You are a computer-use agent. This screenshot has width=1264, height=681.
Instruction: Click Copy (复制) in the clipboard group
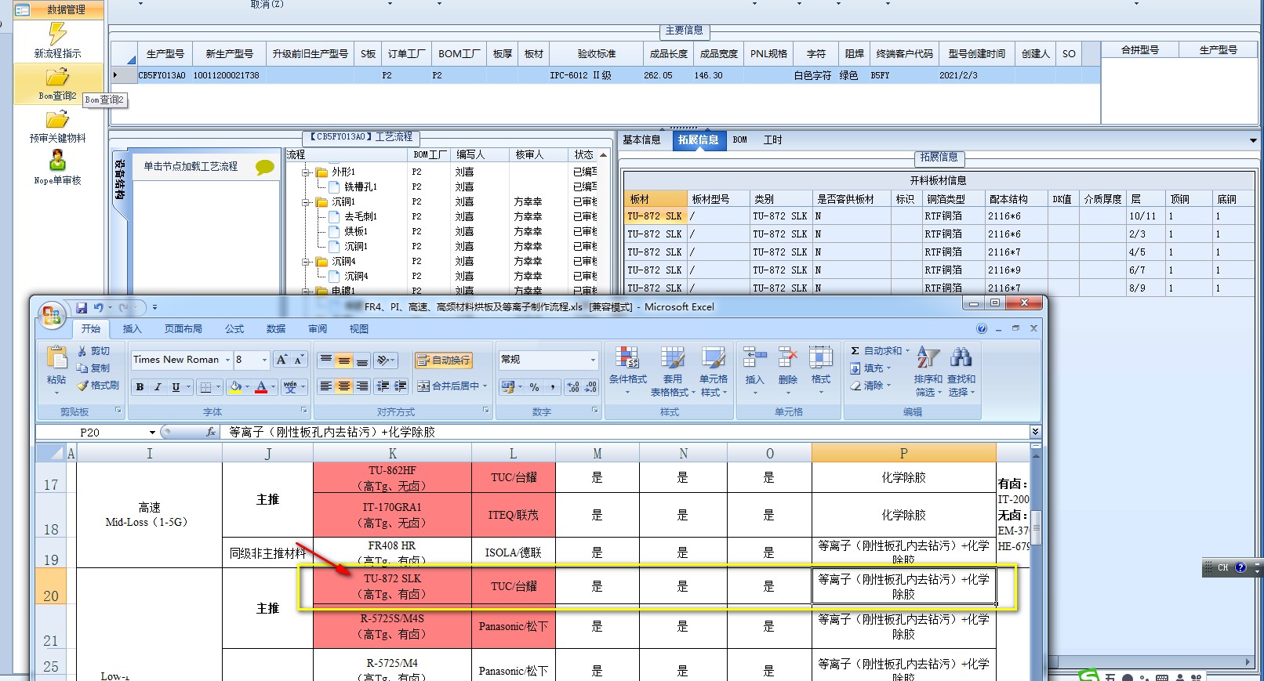tap(93, 368)
